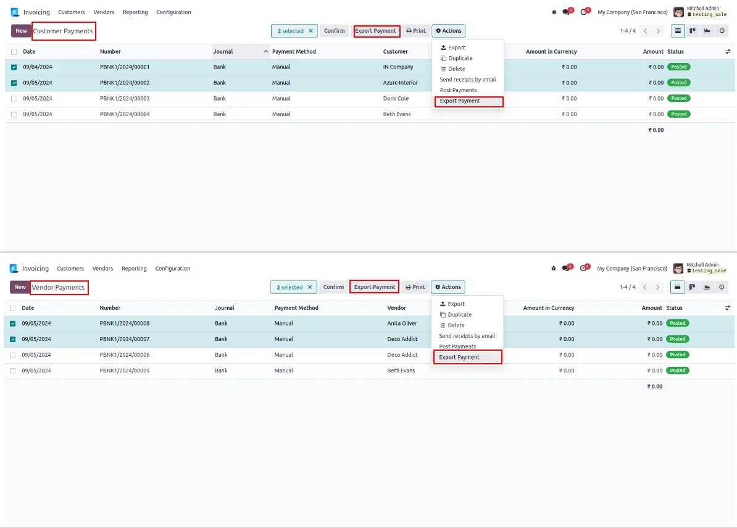737x528 pixels.
Task: Open Vendors menu in Customer Payments navbar
Action: point(104,12)
